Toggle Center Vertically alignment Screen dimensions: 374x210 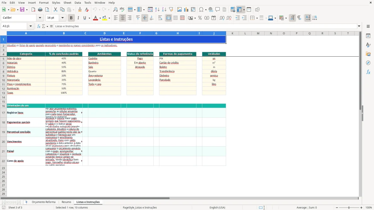[x=145, y=18]
